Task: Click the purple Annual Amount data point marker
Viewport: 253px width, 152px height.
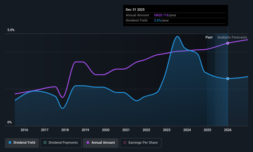Action: (228, 43)
